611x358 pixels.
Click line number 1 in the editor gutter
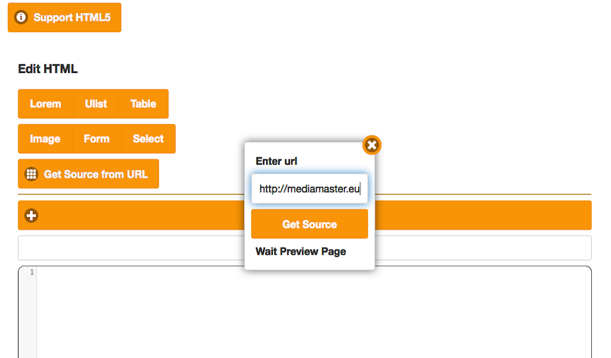pyautogui.click(x=32, y=272)
